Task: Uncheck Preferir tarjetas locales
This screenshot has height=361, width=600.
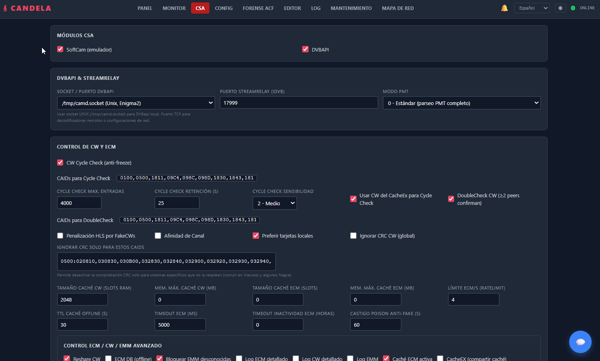Action: pyautogui.click(x=256, y=236)
